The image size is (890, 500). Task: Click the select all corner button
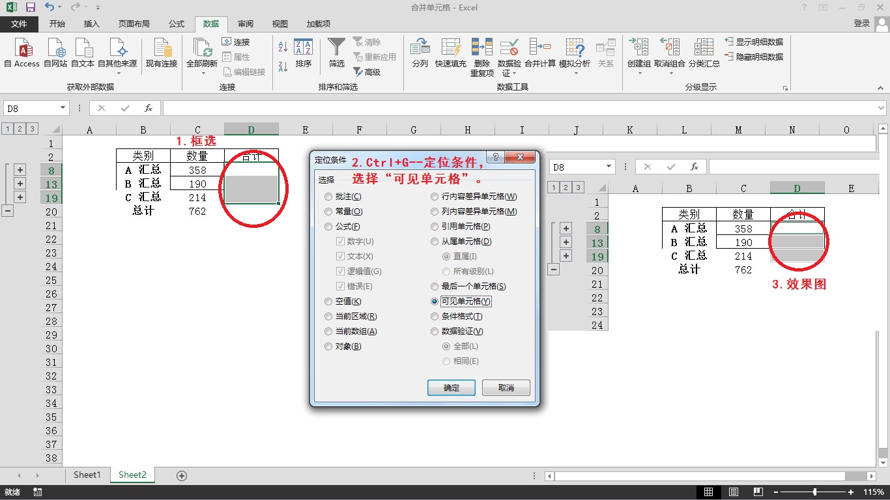[55, 129]
